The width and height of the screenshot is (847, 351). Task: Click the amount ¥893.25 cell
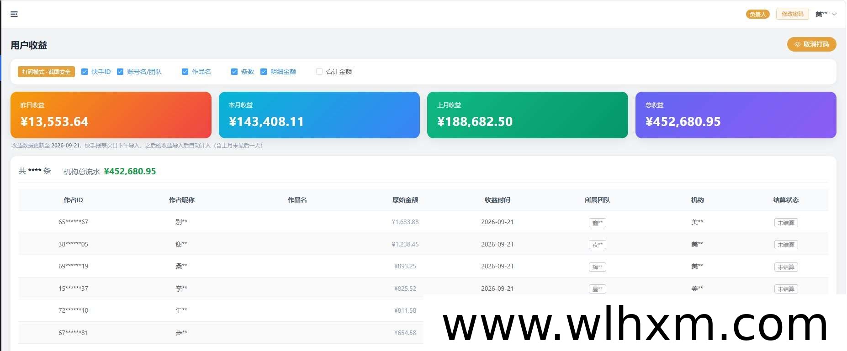pyautogui.click(x=405, y=266)
